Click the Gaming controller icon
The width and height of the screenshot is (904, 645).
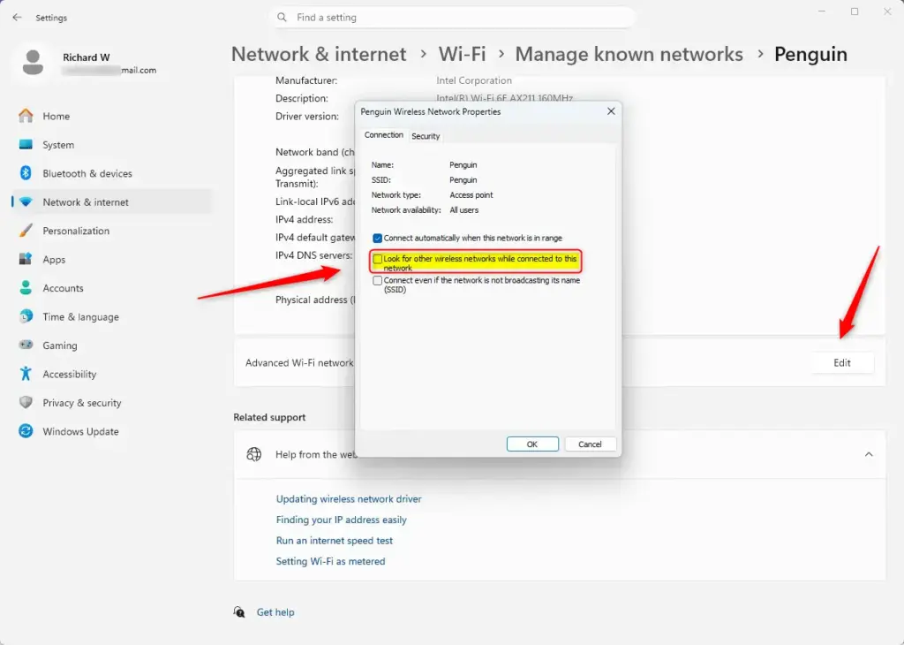coord(26,345)
